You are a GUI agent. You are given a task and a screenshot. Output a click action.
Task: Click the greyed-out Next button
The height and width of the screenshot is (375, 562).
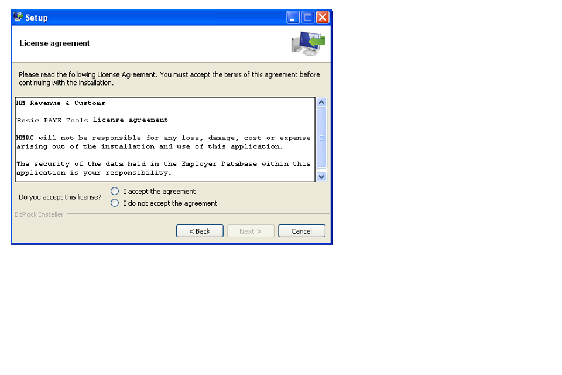251,231
